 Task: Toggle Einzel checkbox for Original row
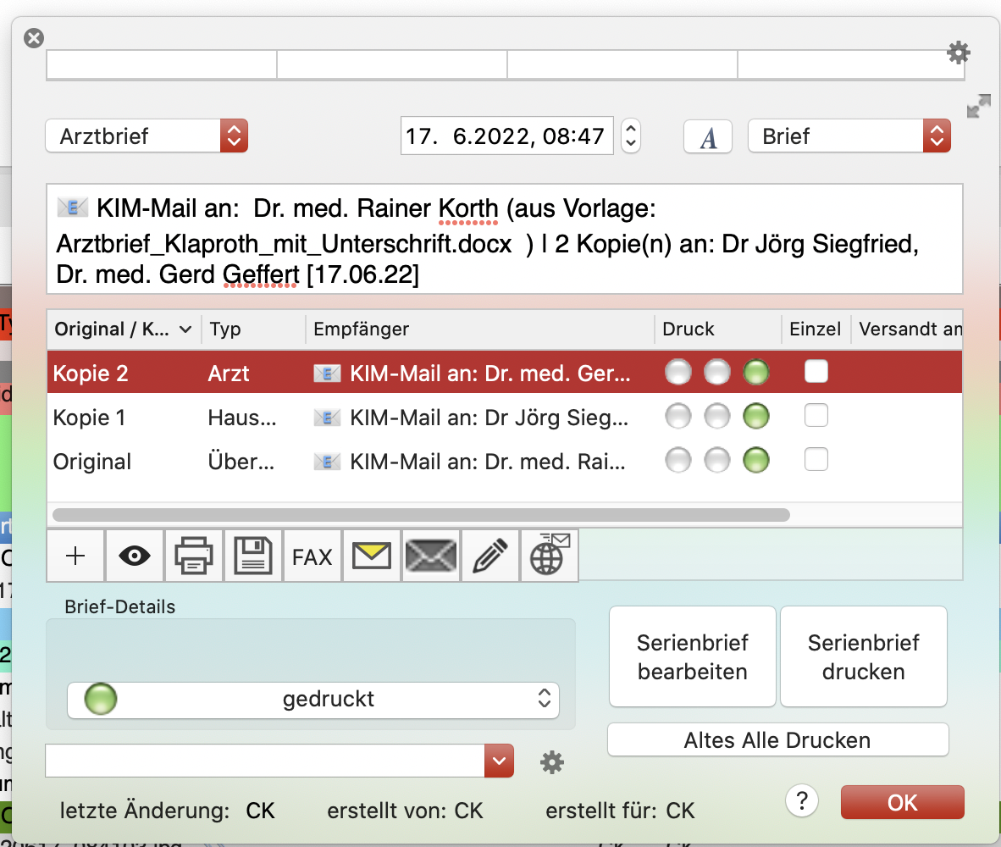click(816, 459)
